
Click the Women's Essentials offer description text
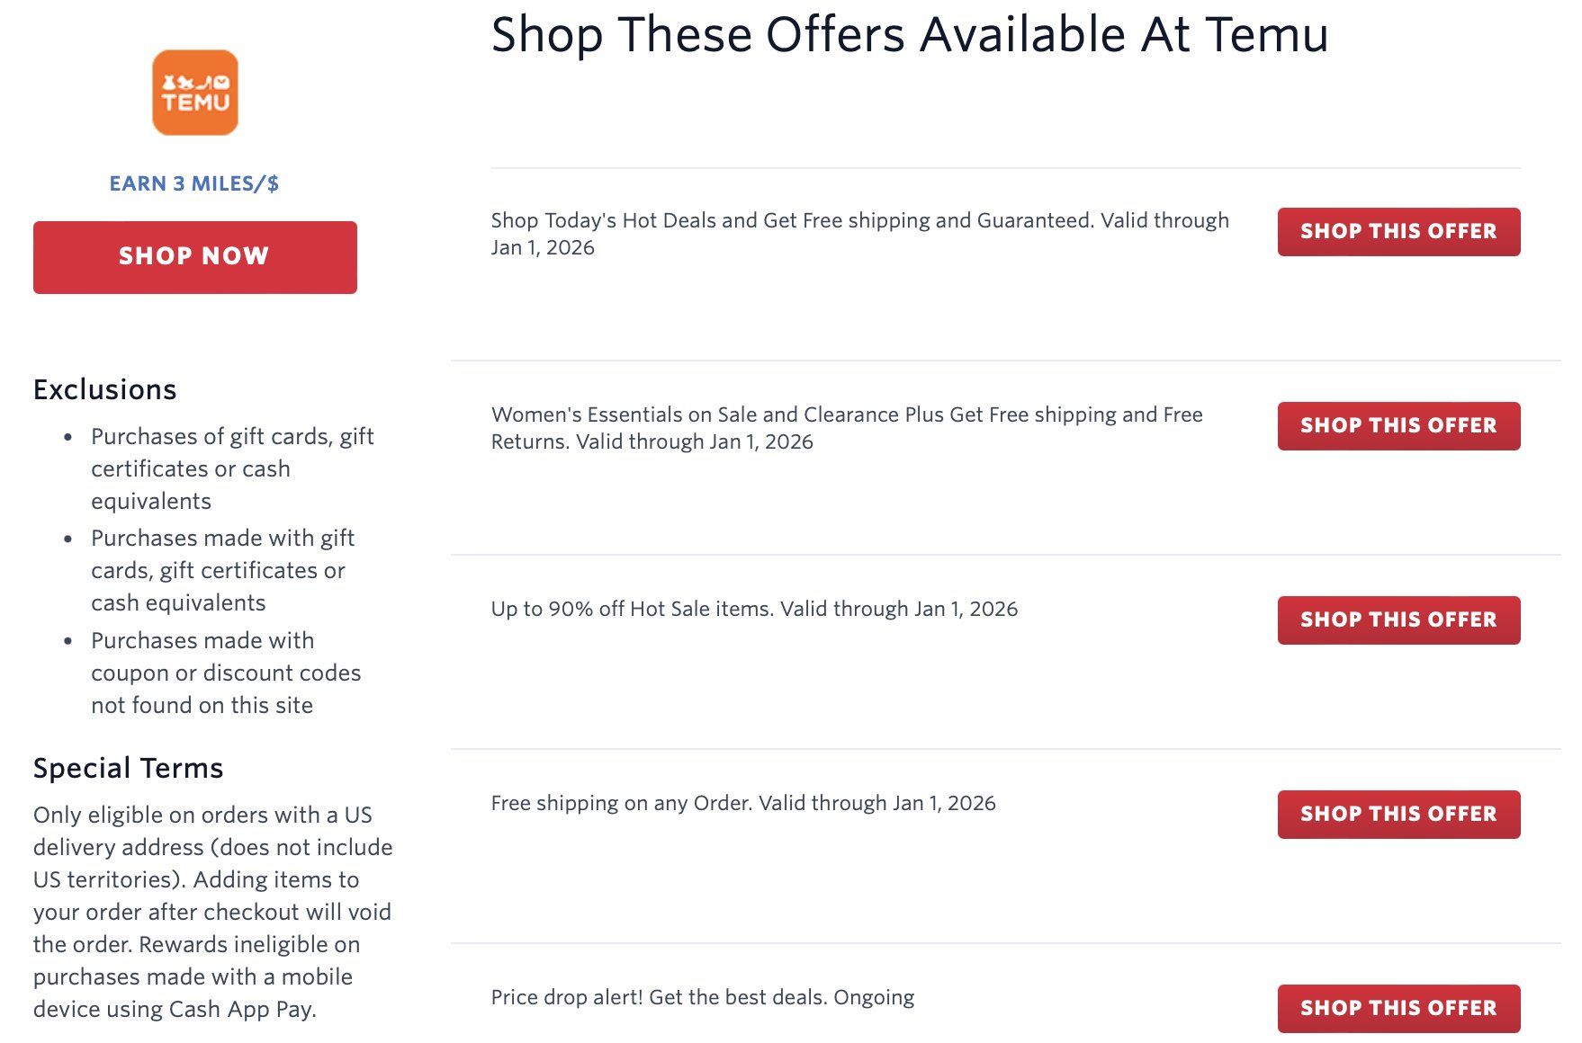[846, 428]
